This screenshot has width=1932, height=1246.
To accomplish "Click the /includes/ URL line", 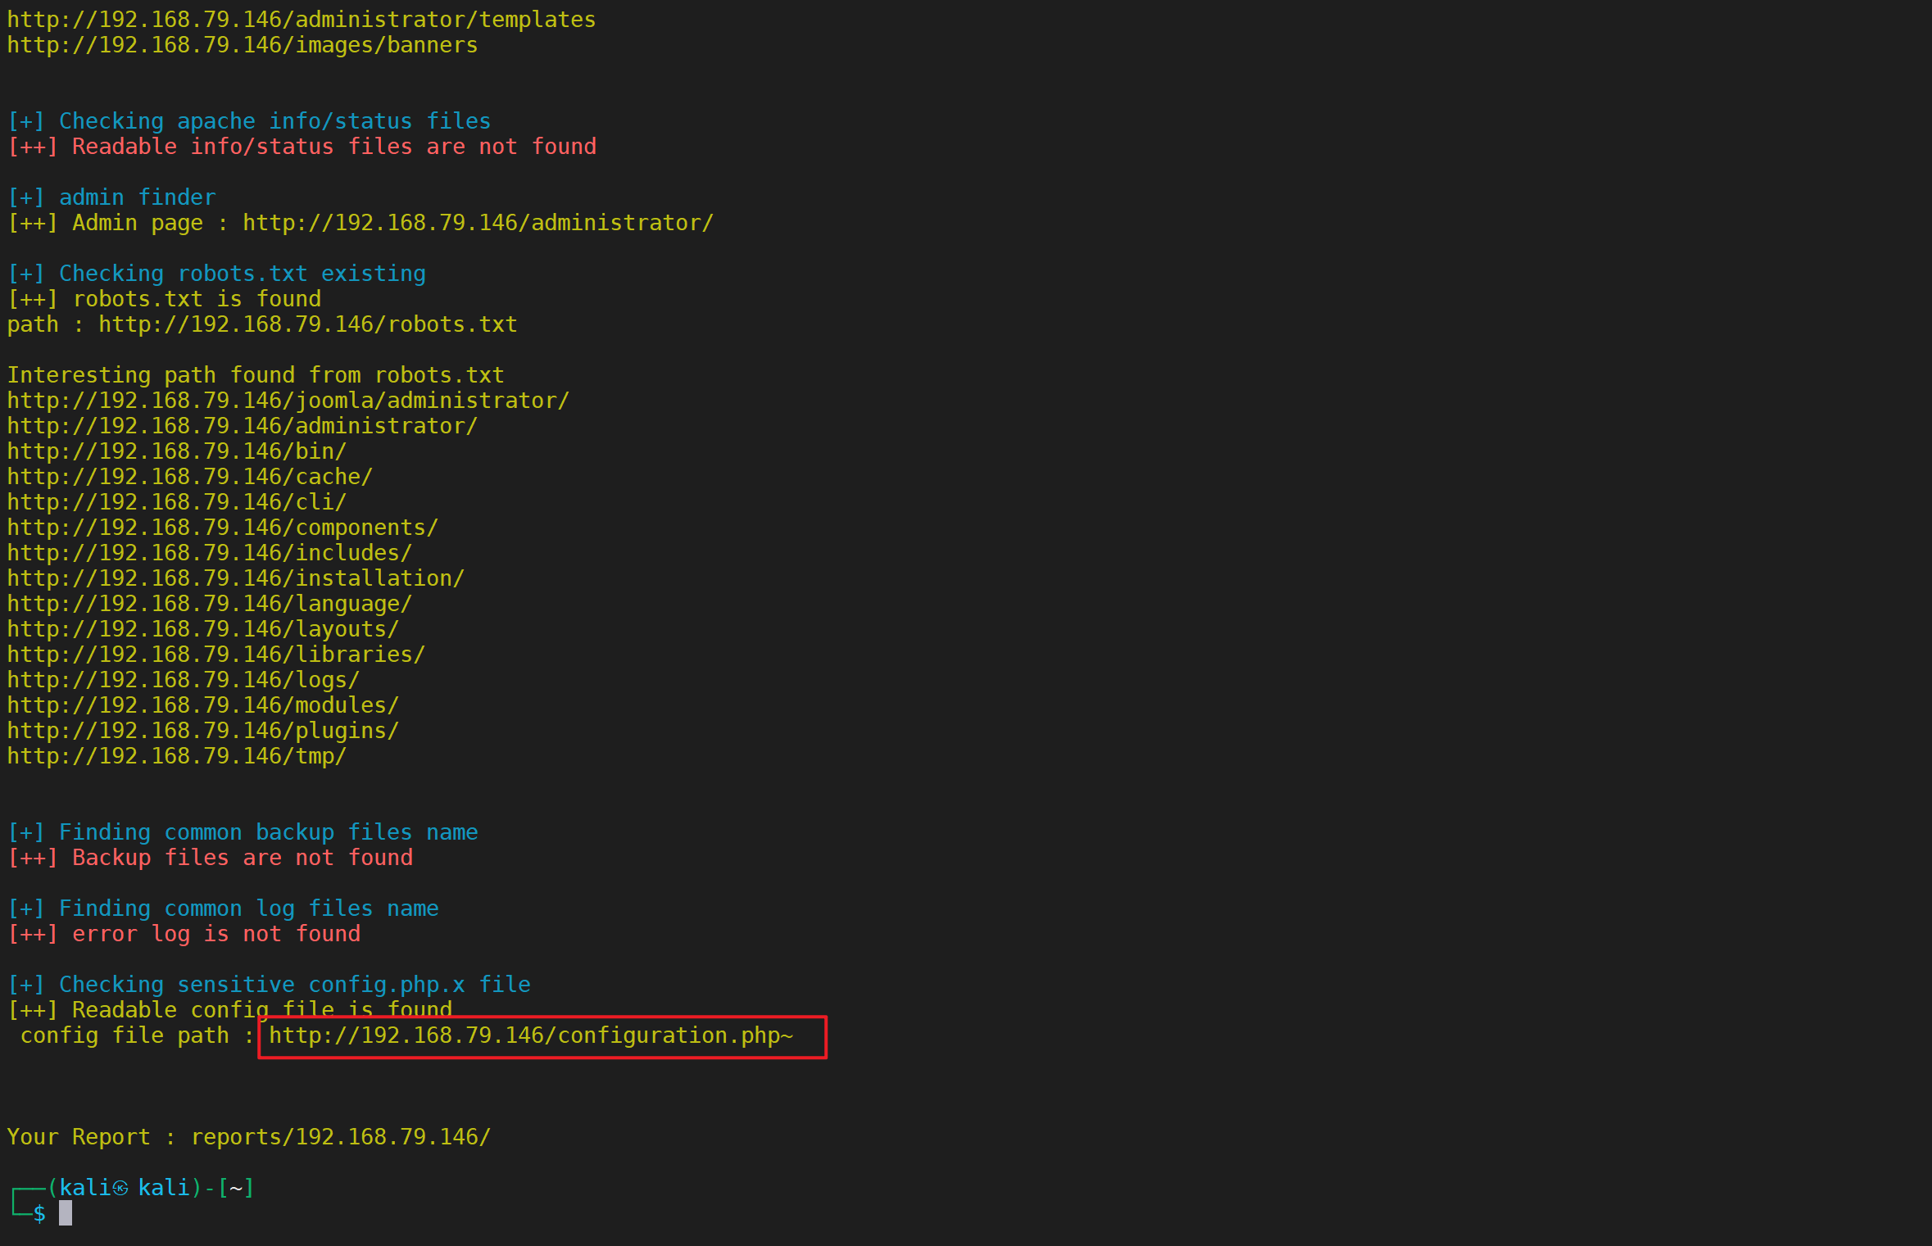I will point(210,553).
